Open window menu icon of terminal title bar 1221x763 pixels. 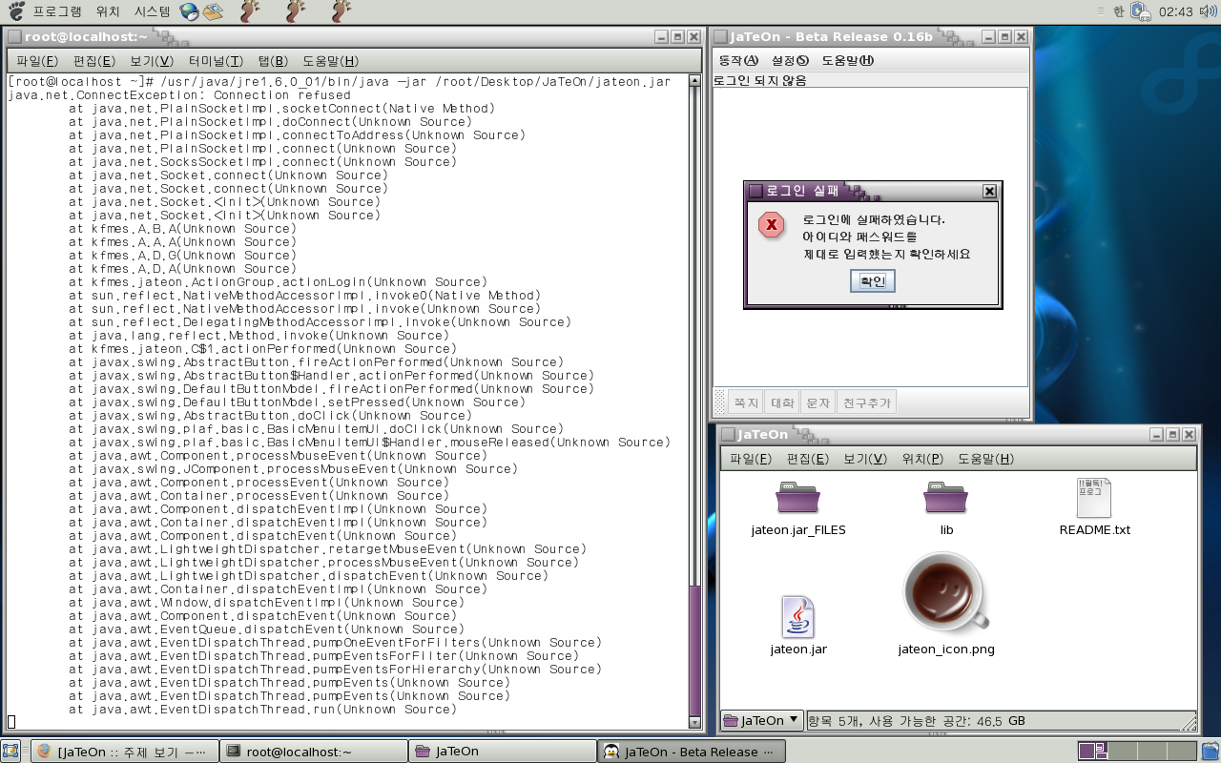pyautogui.click(x=14, y=36)
